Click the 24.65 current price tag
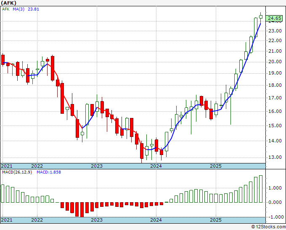 (275, 18)
